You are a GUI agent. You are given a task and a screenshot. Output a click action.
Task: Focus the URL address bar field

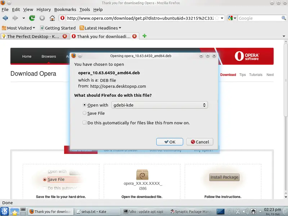[140, 18]
